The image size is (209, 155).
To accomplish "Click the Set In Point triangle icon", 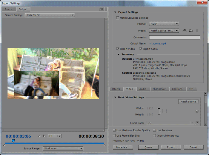I will (x=39, y=136).
